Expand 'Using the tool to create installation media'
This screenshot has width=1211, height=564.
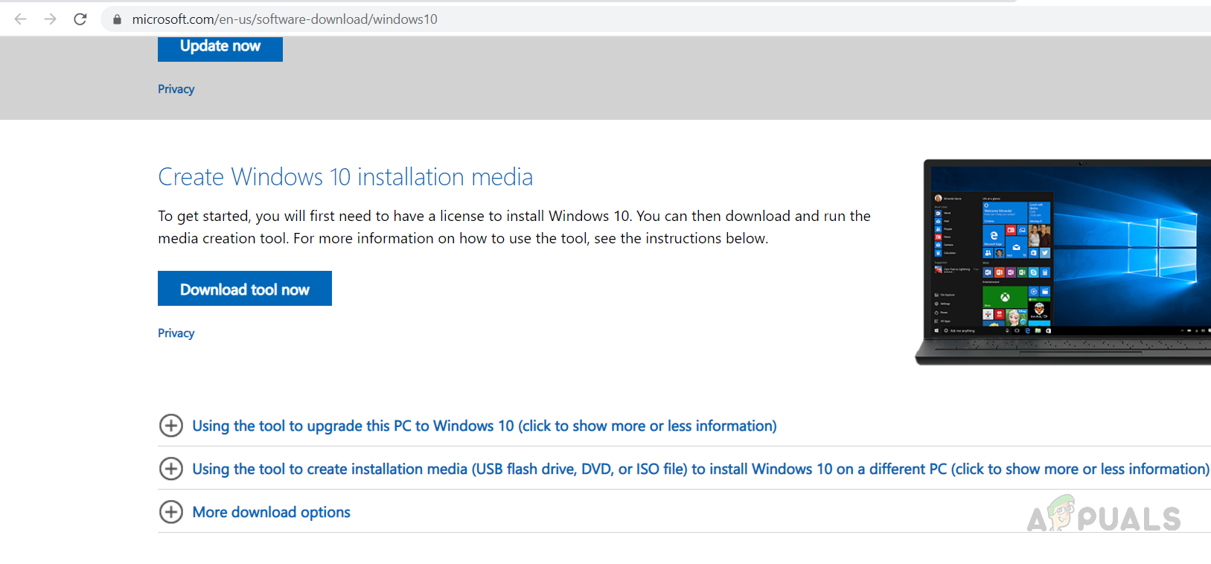(x=700, y=469)
